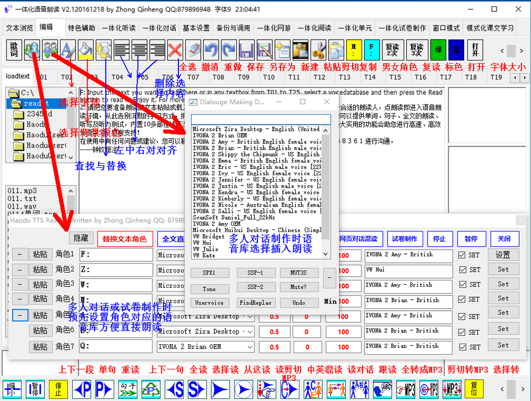Center-align text using toolbar icon
Image resolution: width=531 pixels, height=401 pixels.
140,50
